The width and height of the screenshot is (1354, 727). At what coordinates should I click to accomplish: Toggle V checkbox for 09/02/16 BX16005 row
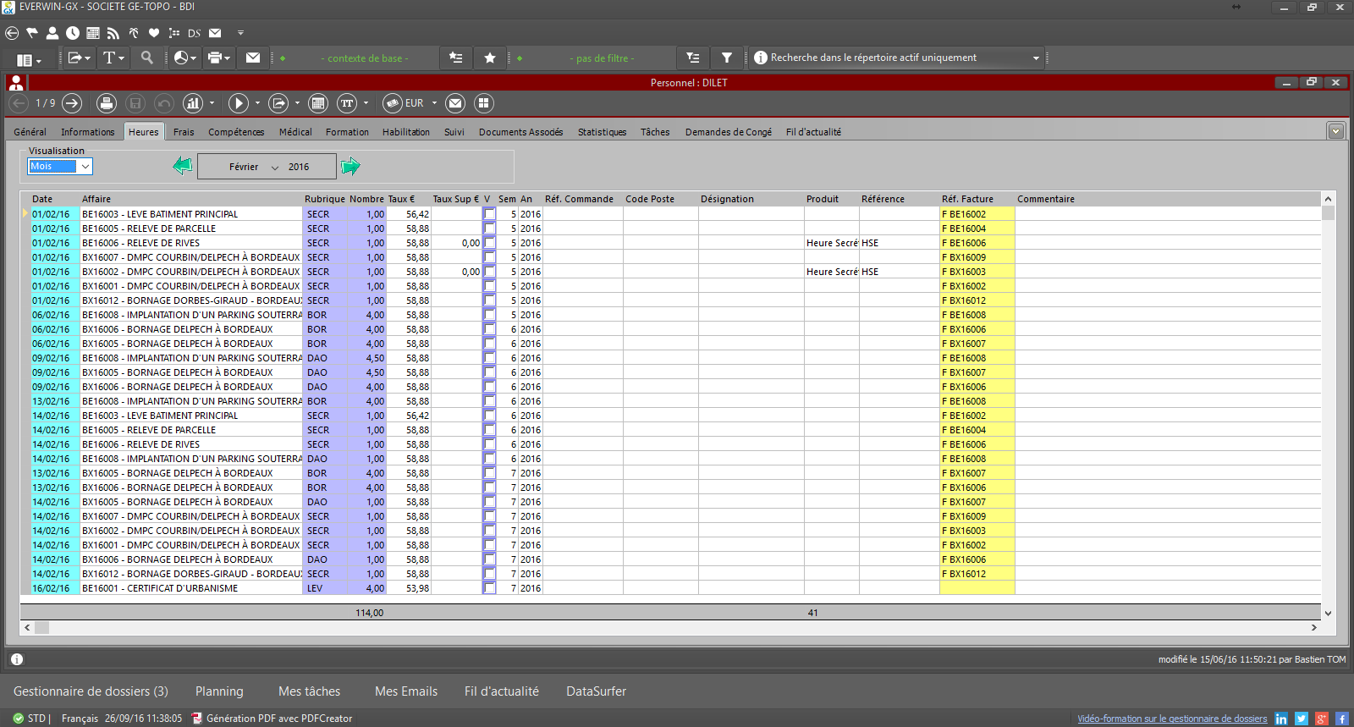tap(489, 372)
